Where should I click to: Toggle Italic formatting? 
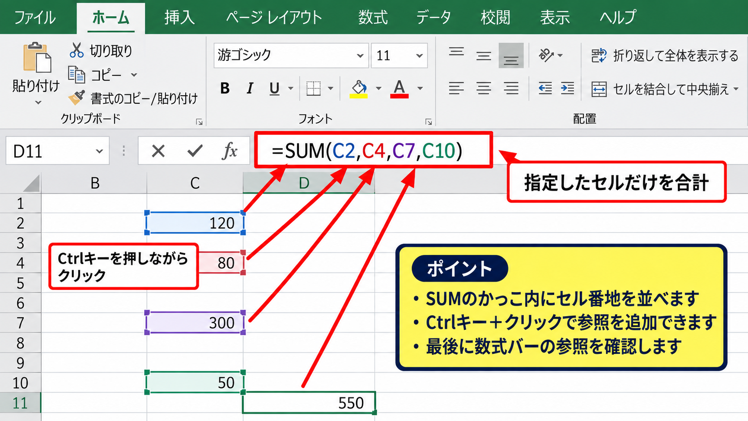tap(250, 89)
